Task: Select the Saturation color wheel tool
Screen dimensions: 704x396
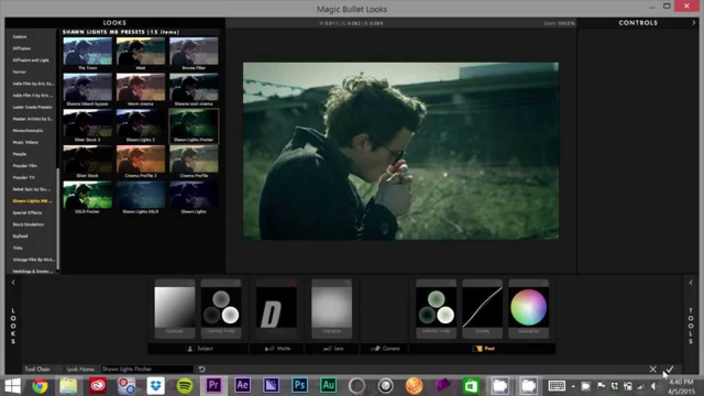Action: [x=529, y=309]
